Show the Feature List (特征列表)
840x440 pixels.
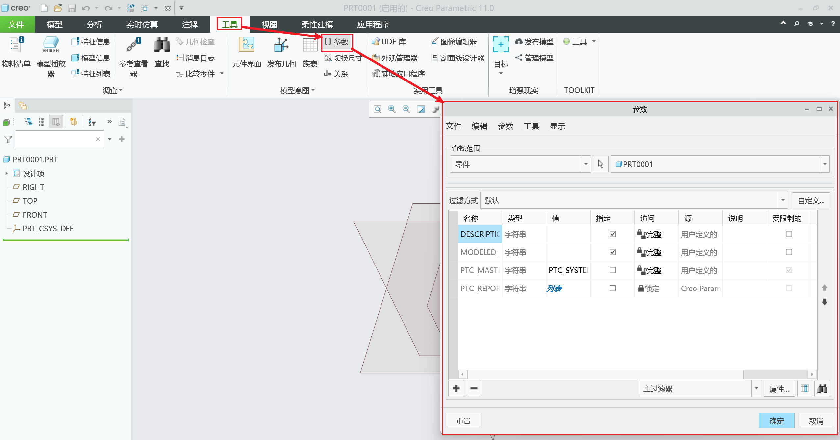click(x=91, y=74)
